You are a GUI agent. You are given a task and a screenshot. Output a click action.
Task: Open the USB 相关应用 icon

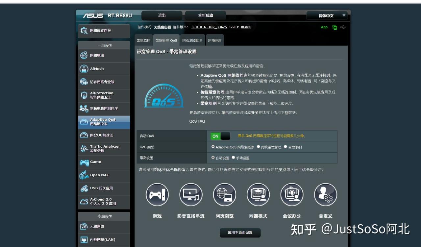pyautogui.click(x=84, y=188)
